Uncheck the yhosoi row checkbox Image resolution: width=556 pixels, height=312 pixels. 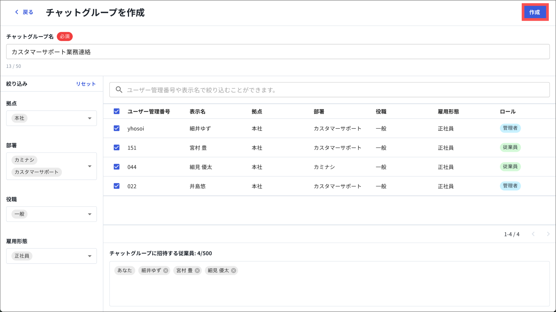click(x=116, y=128)
